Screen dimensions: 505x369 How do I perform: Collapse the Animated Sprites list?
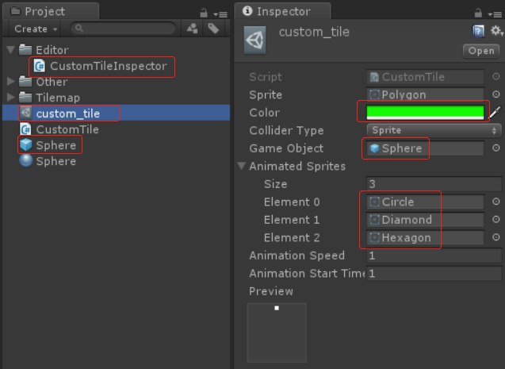[x=241, y=167]
